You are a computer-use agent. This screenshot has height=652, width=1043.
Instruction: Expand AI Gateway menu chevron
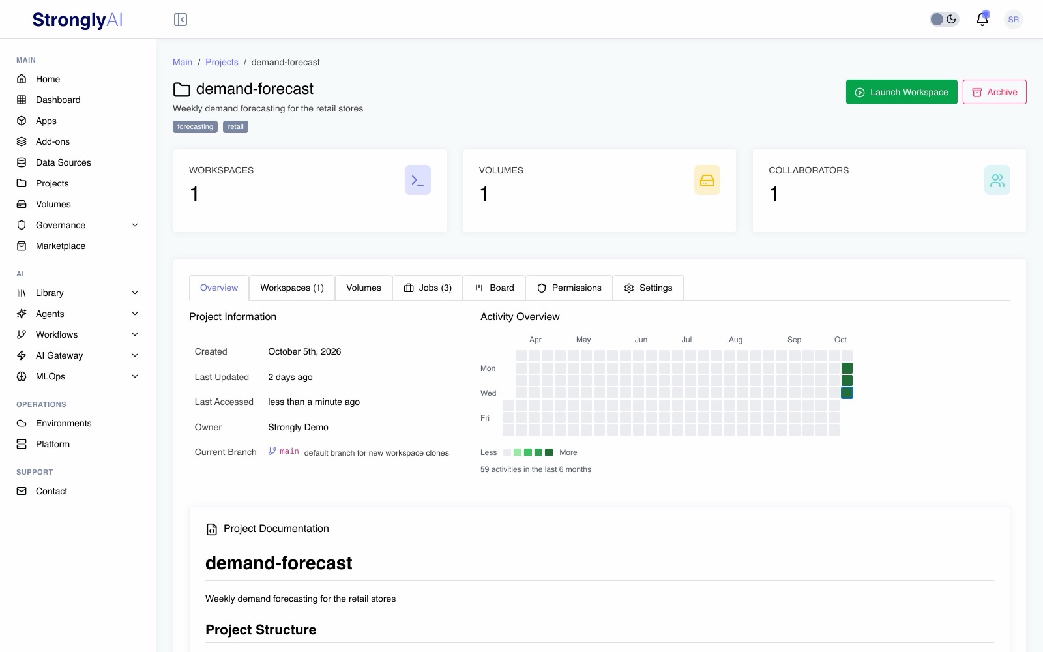point(135,355)
